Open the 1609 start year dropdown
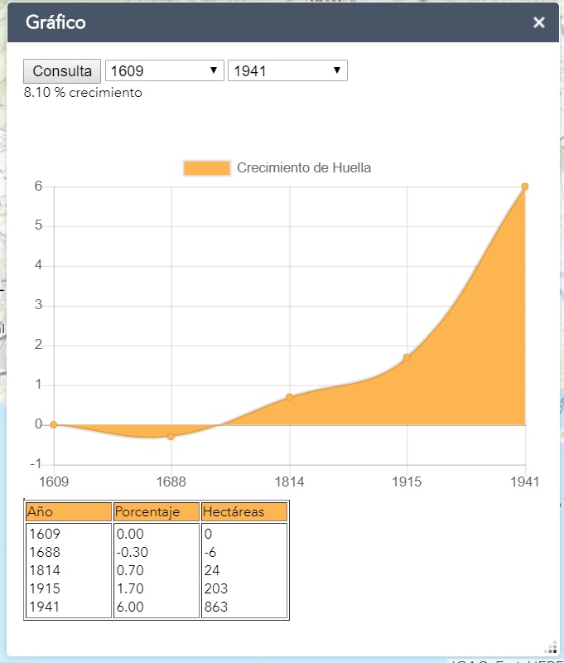 (164, 70)
